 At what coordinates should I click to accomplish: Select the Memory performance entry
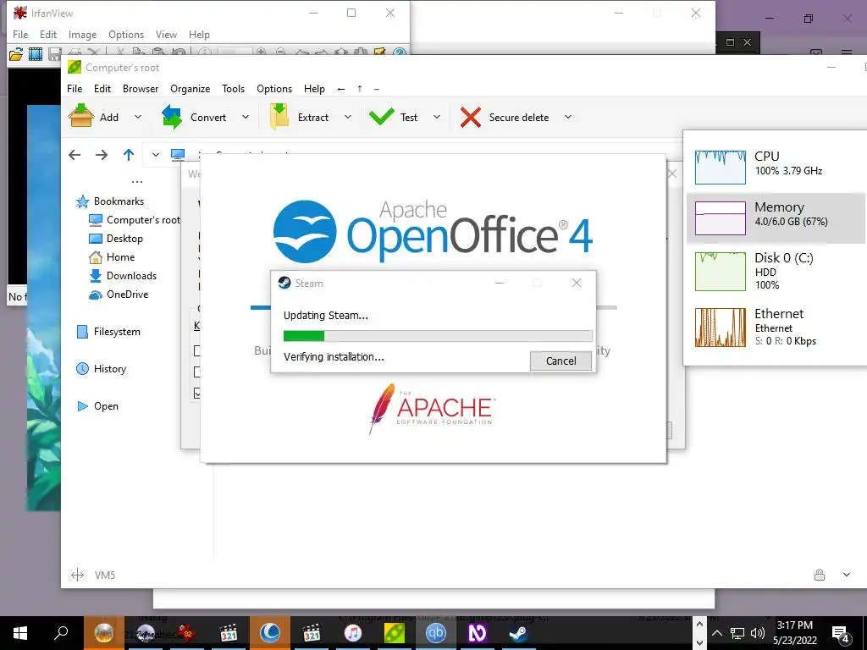pos(776,218)
